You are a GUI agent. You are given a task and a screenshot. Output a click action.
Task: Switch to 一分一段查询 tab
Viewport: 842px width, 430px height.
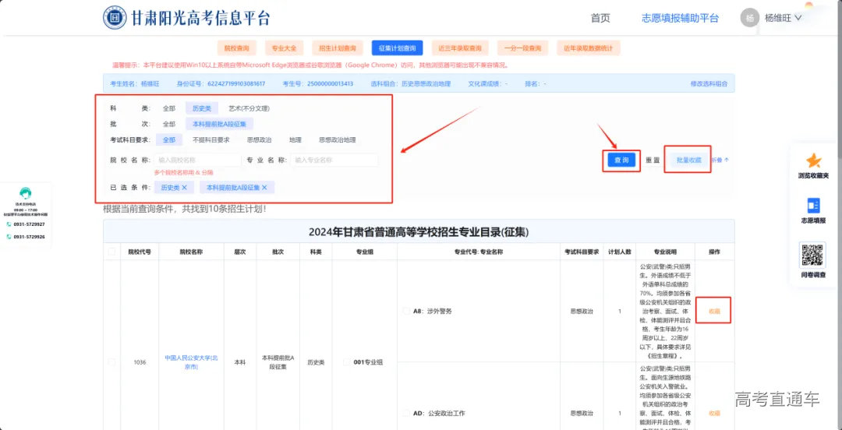[x=522, y=48]
